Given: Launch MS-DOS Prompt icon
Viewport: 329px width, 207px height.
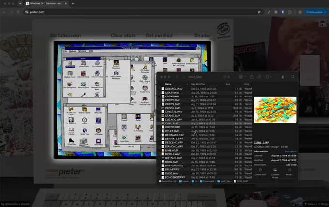Looking at the screenshot, I should tap(84, 74).
